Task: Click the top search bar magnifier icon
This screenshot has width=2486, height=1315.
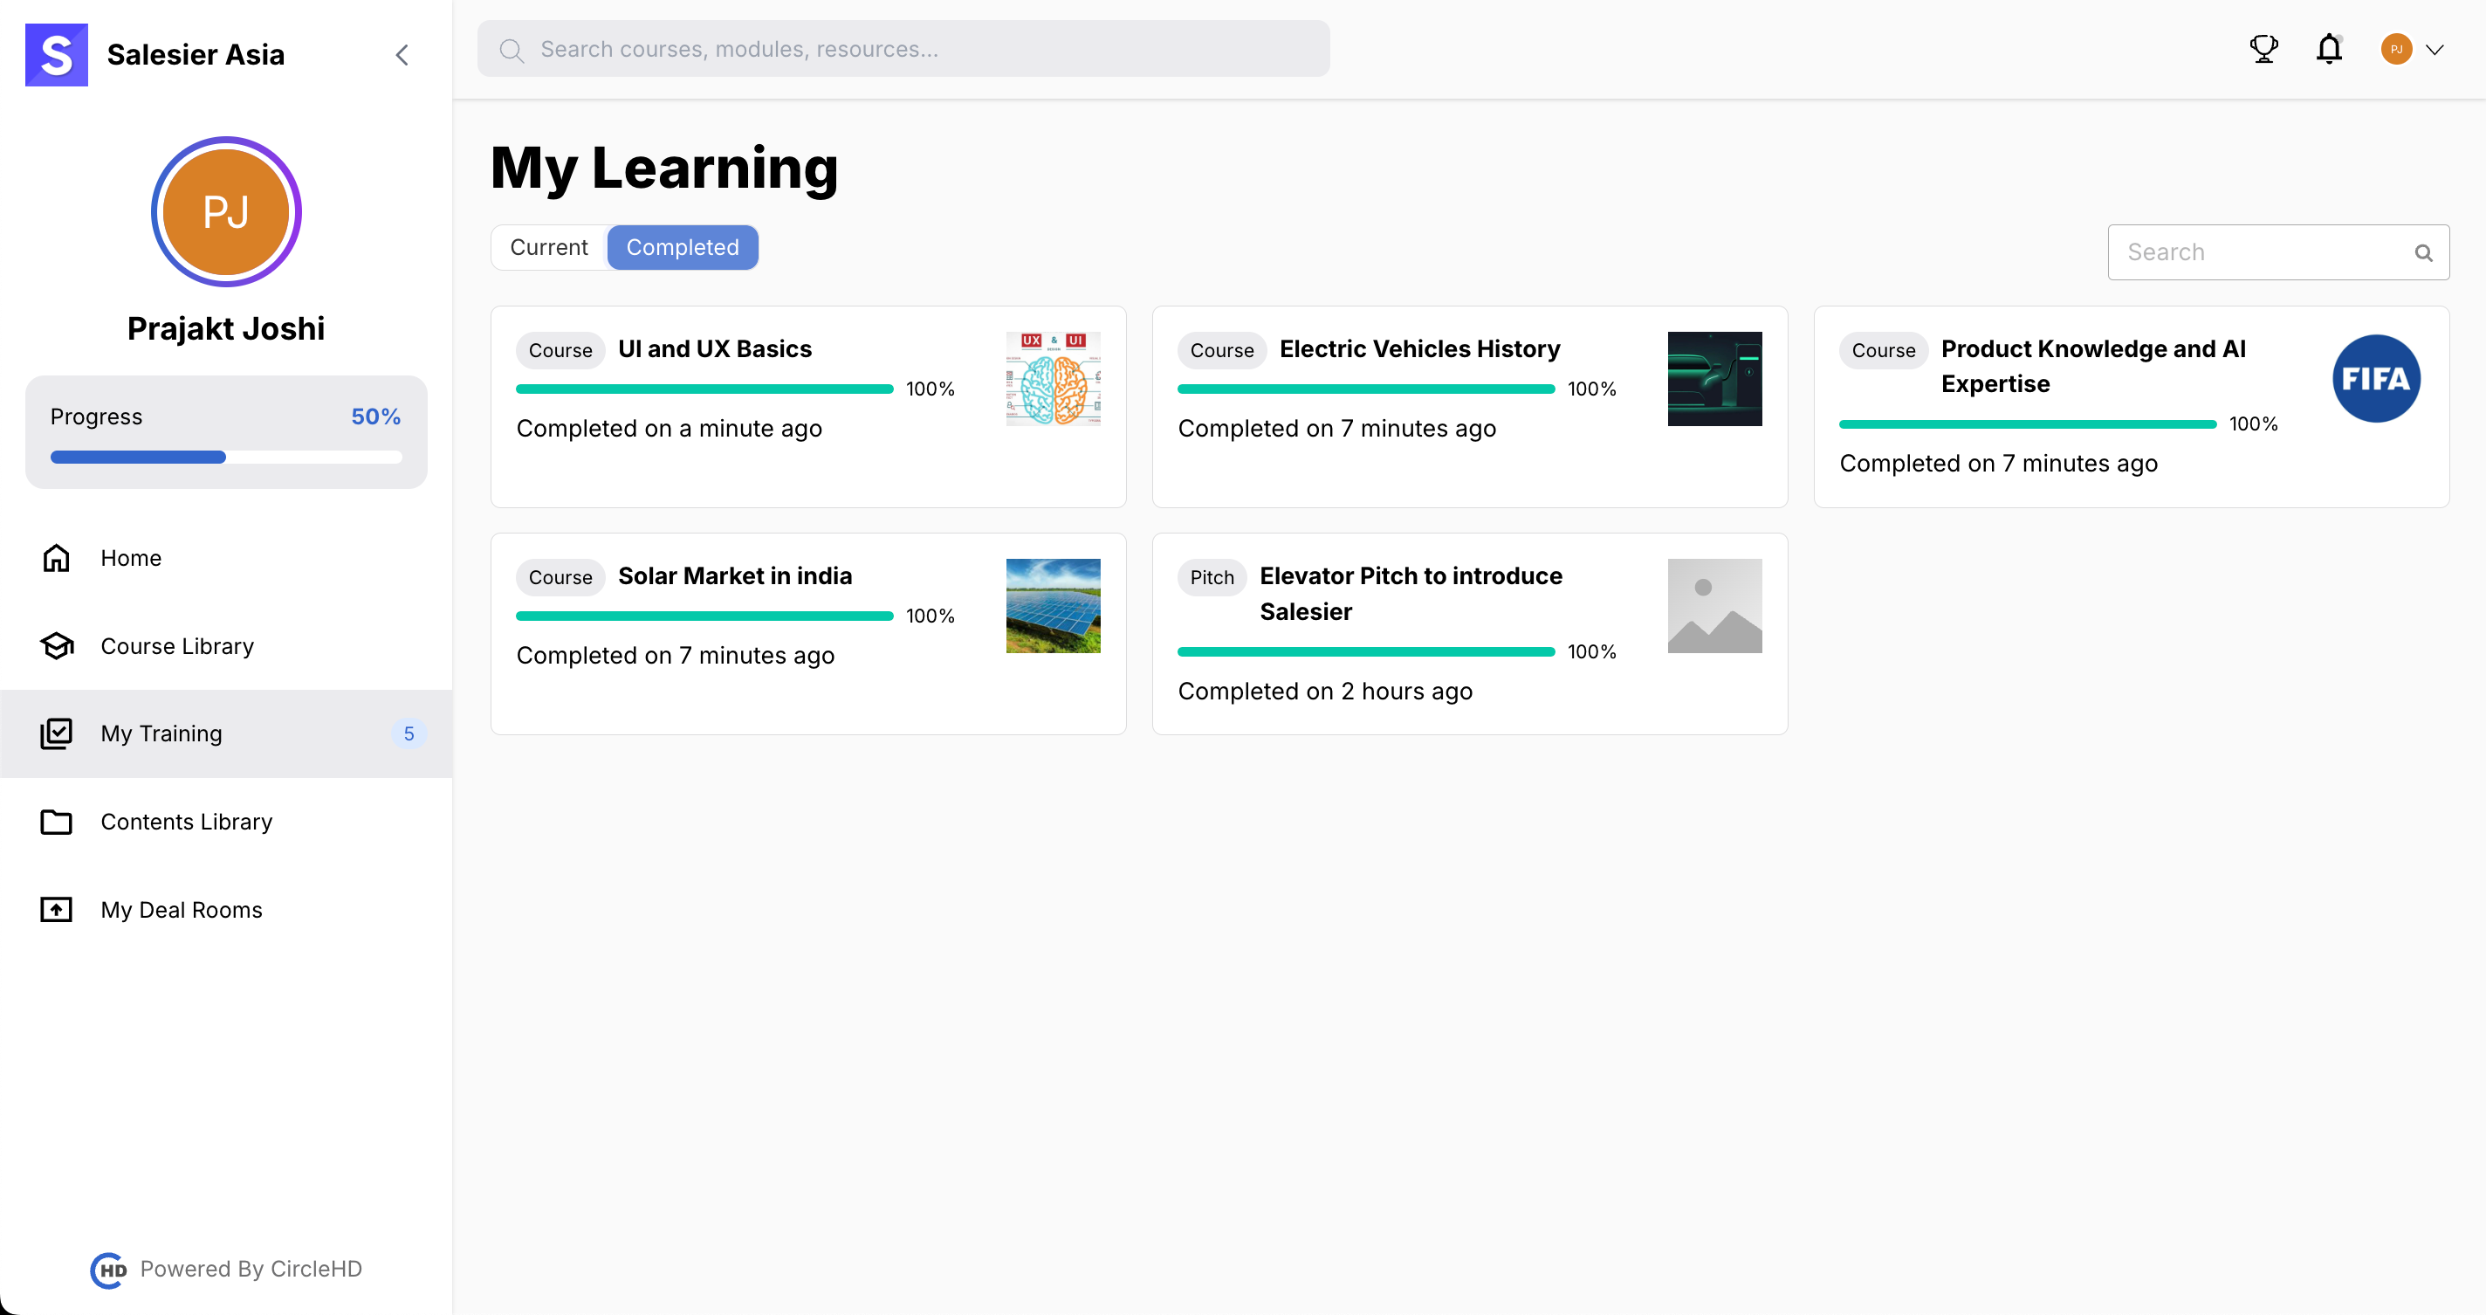Action: (512, 50)
